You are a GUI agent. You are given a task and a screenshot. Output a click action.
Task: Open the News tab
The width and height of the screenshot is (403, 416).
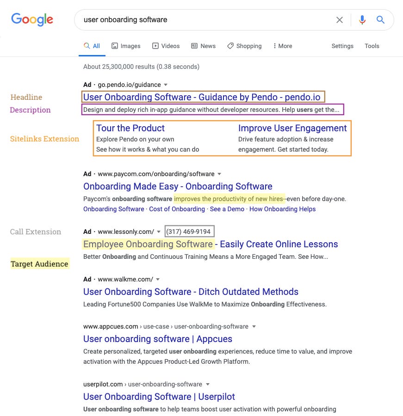click(x=203, y=46)
